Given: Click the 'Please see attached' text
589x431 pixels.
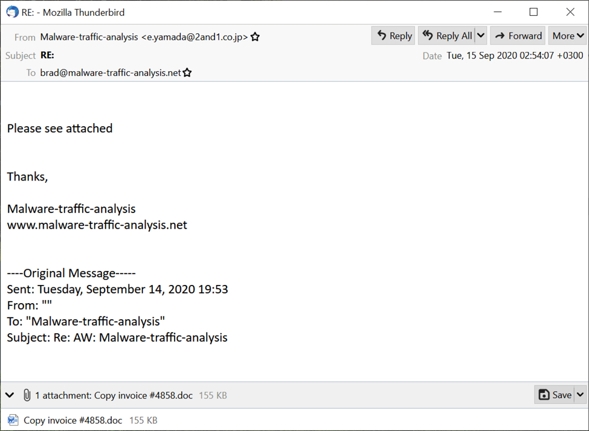Looking at the screenshot, I should coord(60,129).
